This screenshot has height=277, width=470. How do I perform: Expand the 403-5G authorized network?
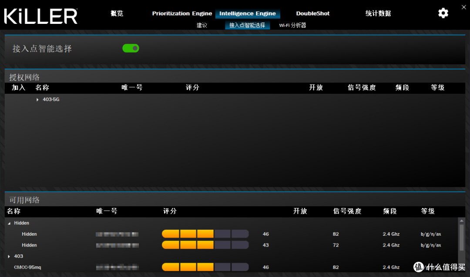click(x=37, y=99)
